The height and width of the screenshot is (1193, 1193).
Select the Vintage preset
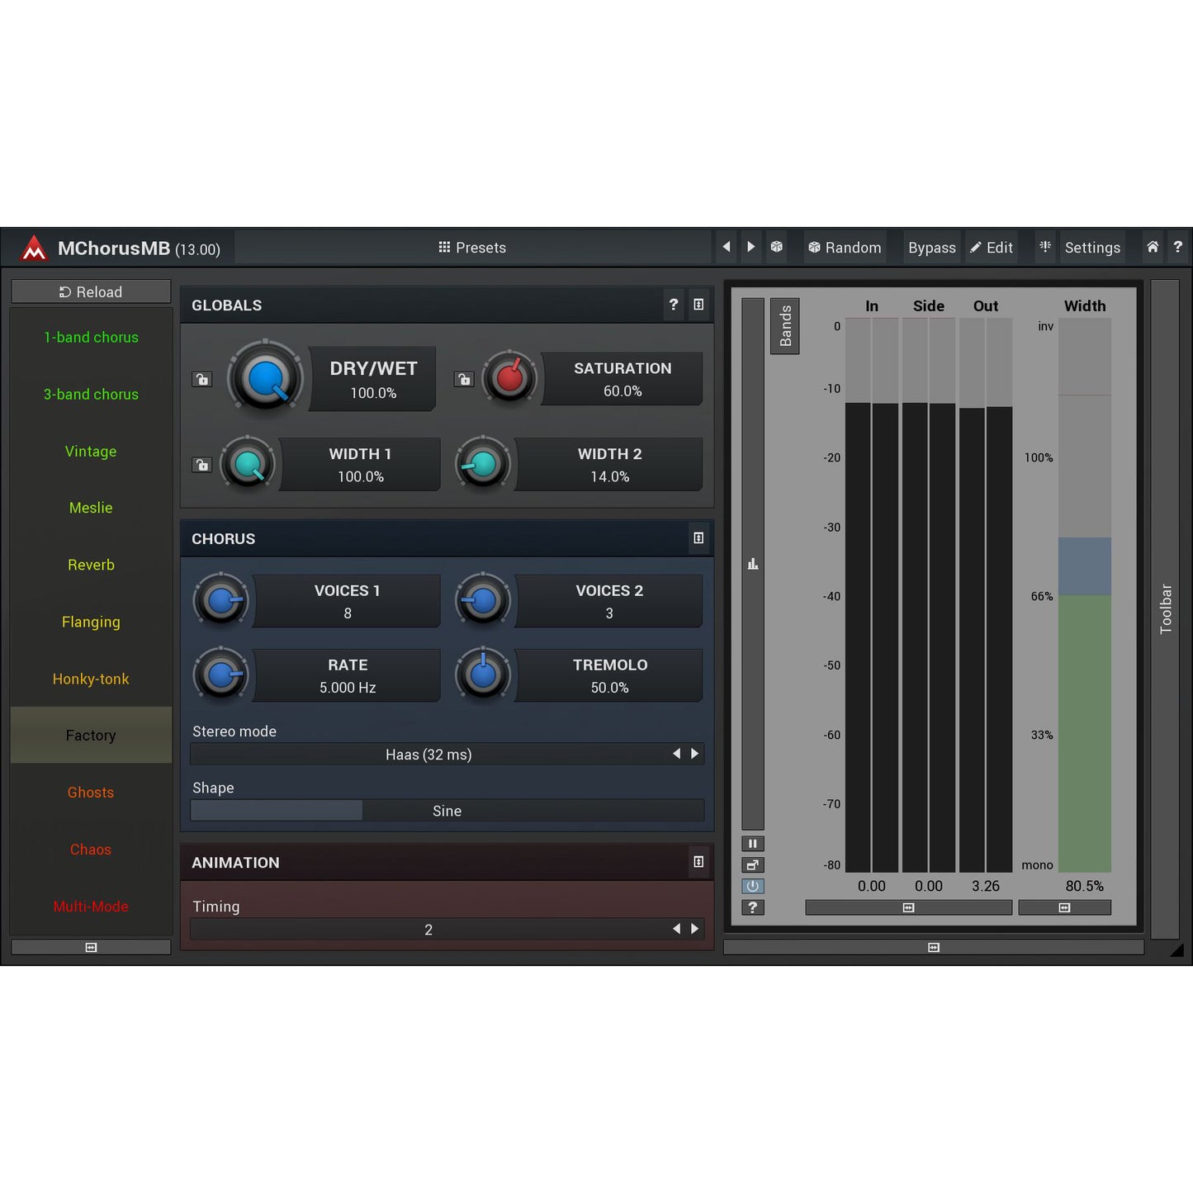91,452
